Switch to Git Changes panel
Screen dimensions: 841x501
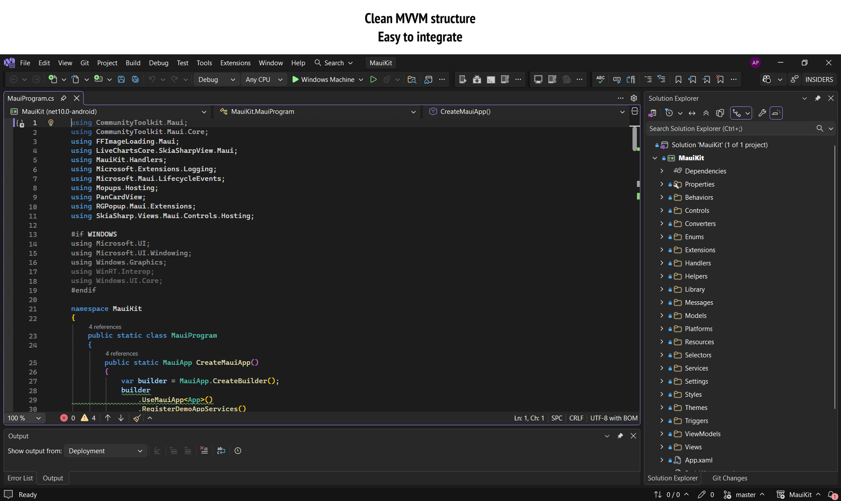pyautogui.click(x=729, y=478)
